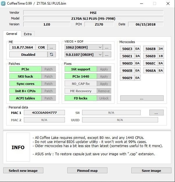This screenshot has height=182, width=175.
Task: Click the Date field 06/15/2018
Action: (x=146, y=24)
